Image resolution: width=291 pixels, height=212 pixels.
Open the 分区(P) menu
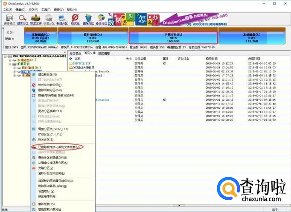pyautogui.click(x=33, y=9)
